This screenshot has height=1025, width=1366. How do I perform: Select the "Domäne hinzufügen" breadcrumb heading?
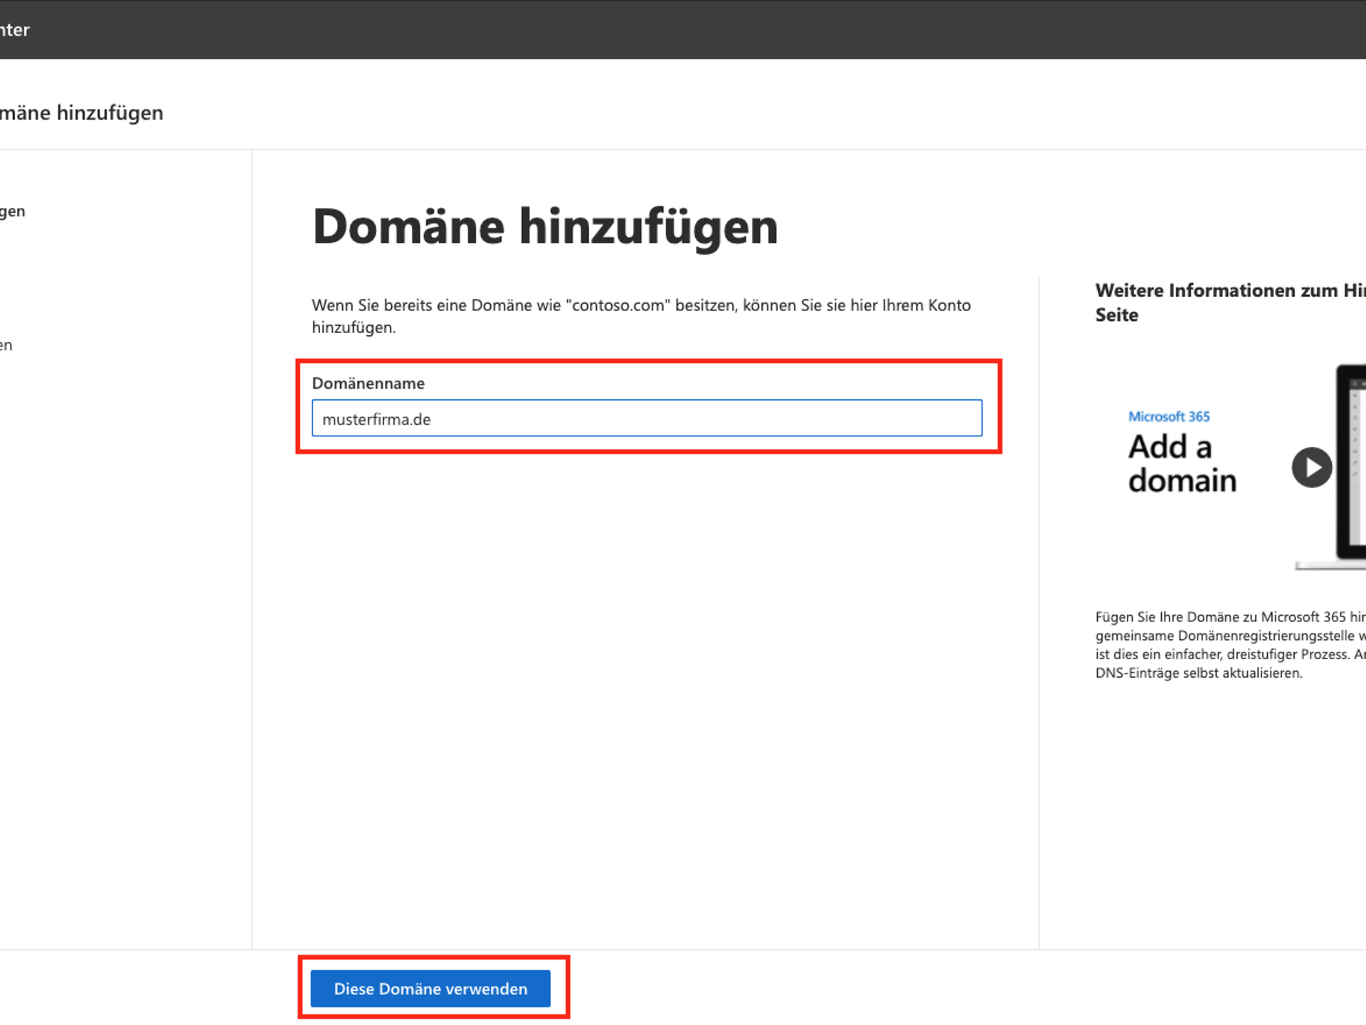pyautogui.click(x=82, y=112)
